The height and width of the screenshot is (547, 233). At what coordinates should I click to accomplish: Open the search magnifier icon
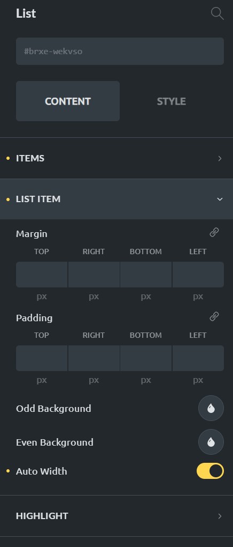[x=217, y=13]
